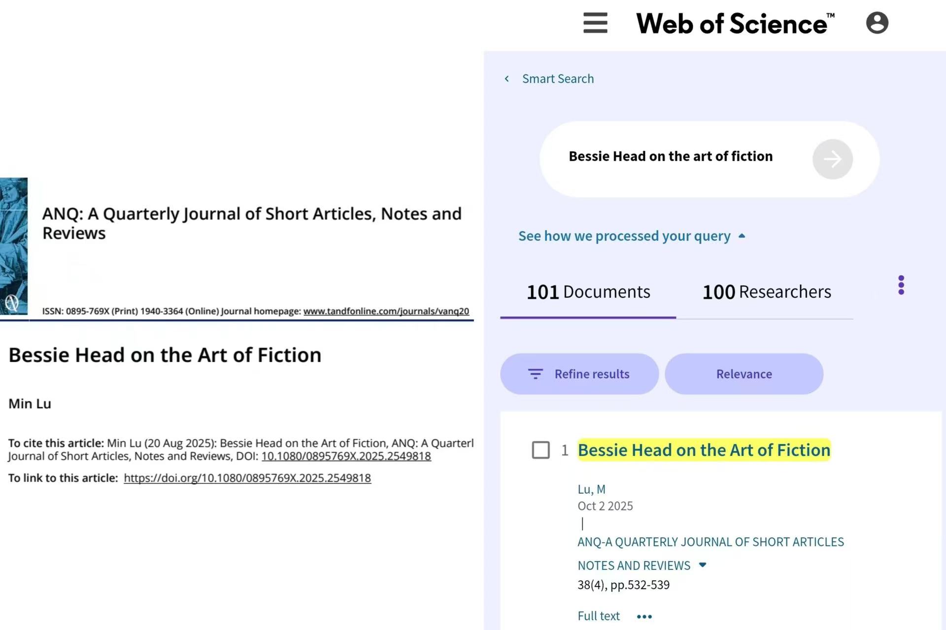
Task: Click the ANQ journal cover thumbnail
Action: click(14, 246)
